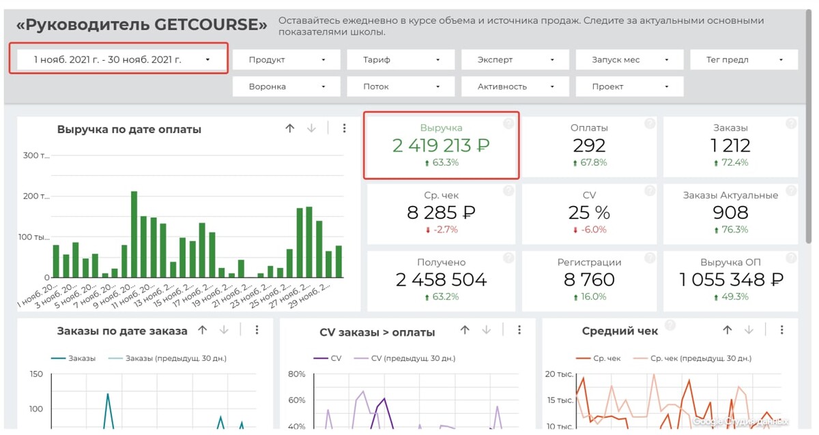Click help icon on Заказы Актуальные scorecard
The height and width of the screenshot is (435, 819).
[791, 191]
